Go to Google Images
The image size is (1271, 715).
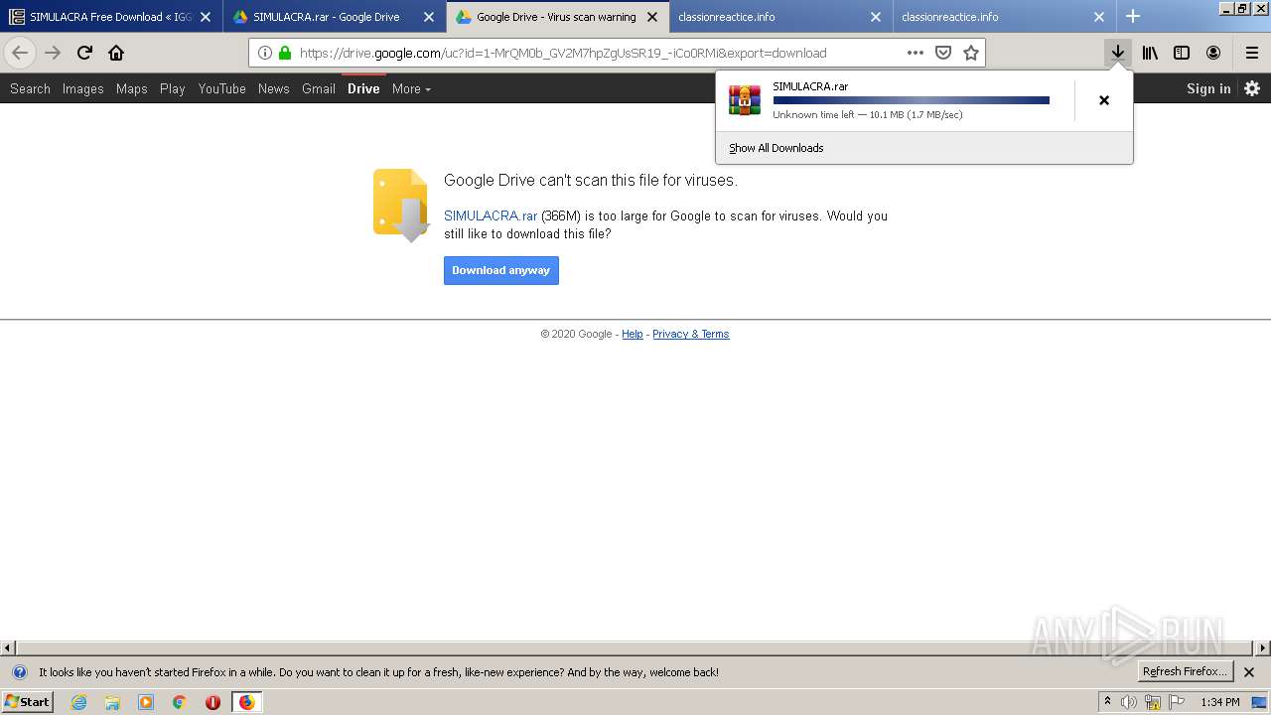coord(82,88)
